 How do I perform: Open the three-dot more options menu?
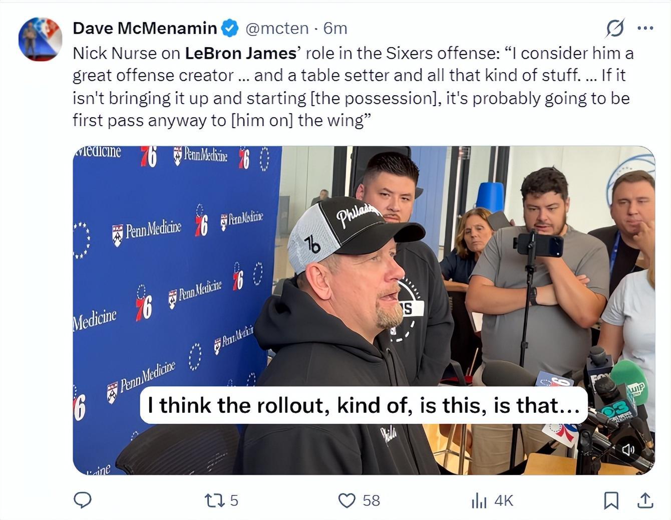coord(645,28)
